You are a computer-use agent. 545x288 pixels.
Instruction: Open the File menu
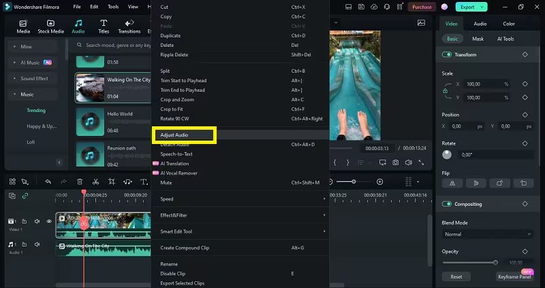(77, 7)
